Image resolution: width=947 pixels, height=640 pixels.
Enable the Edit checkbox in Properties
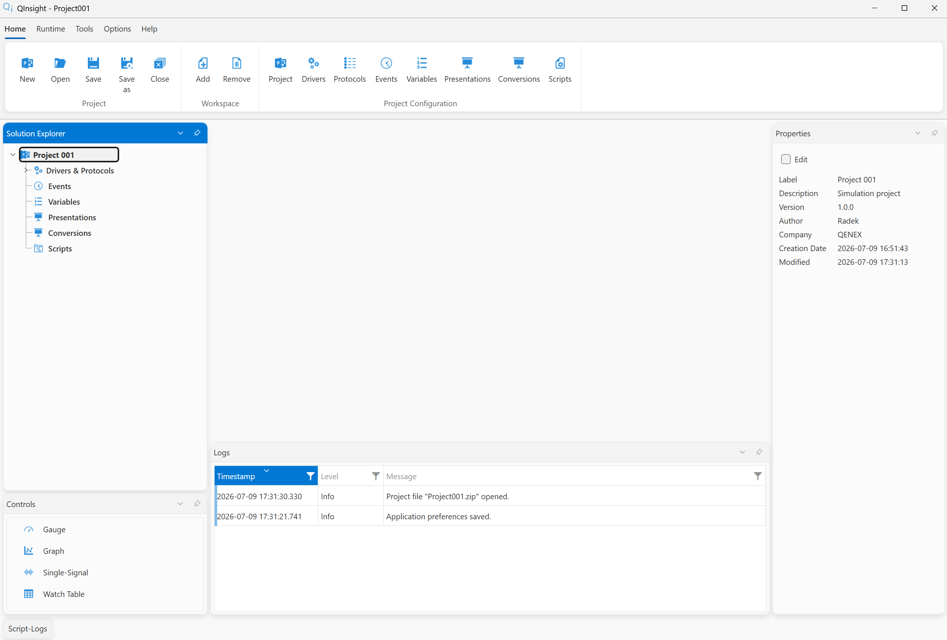click(786, 159)
